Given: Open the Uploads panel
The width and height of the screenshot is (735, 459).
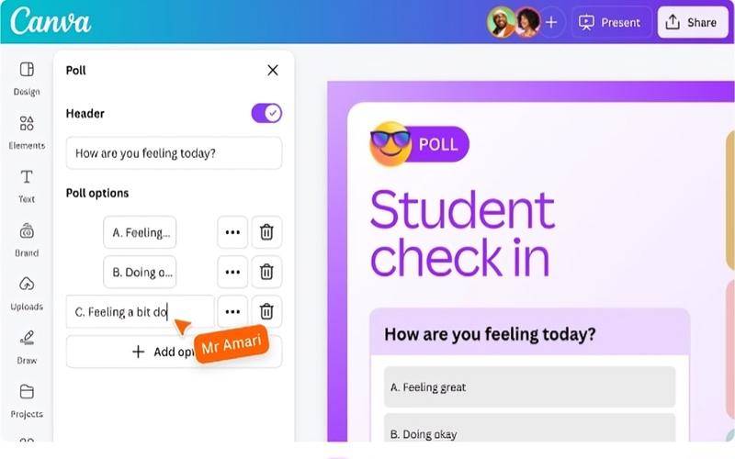Looking at the screenshot, I should pyautogui.click(x=27, y=294).
